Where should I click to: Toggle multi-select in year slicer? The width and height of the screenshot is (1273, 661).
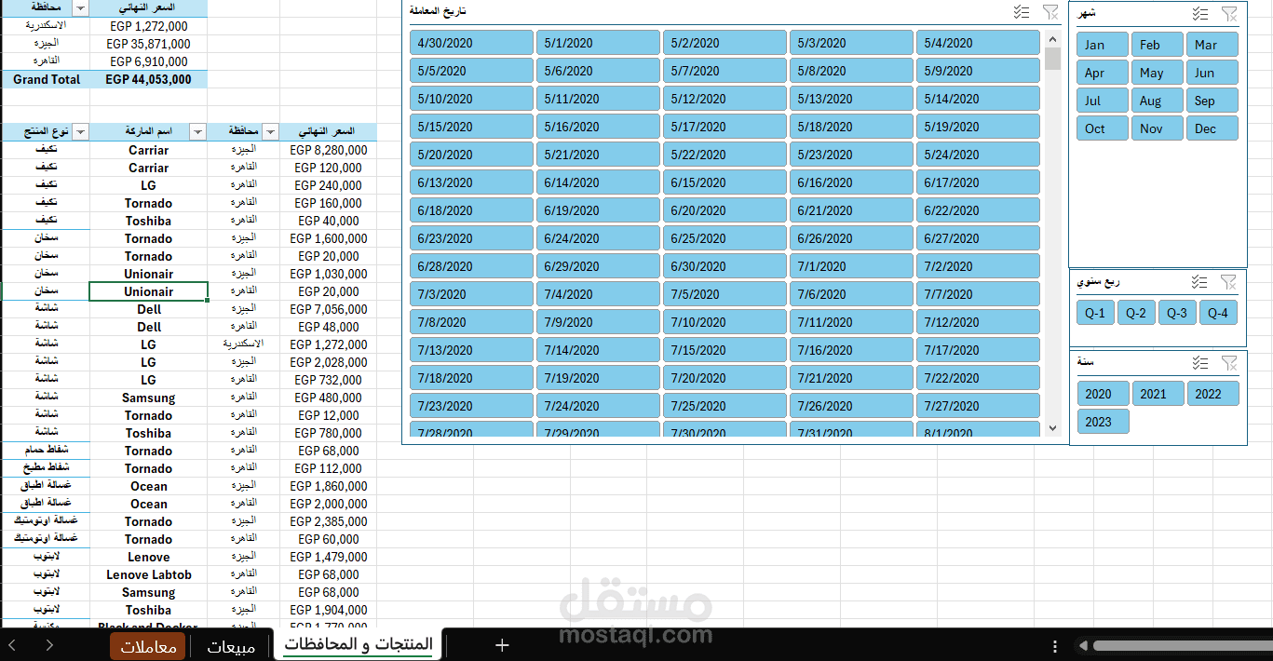(1200, 363)
